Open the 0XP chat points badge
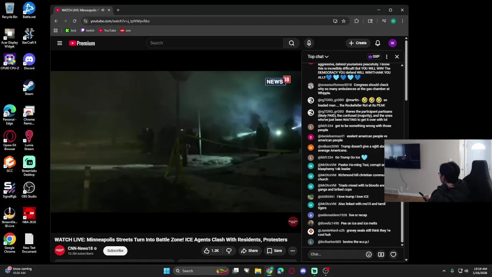492x277 pixels. click(374, 57)
